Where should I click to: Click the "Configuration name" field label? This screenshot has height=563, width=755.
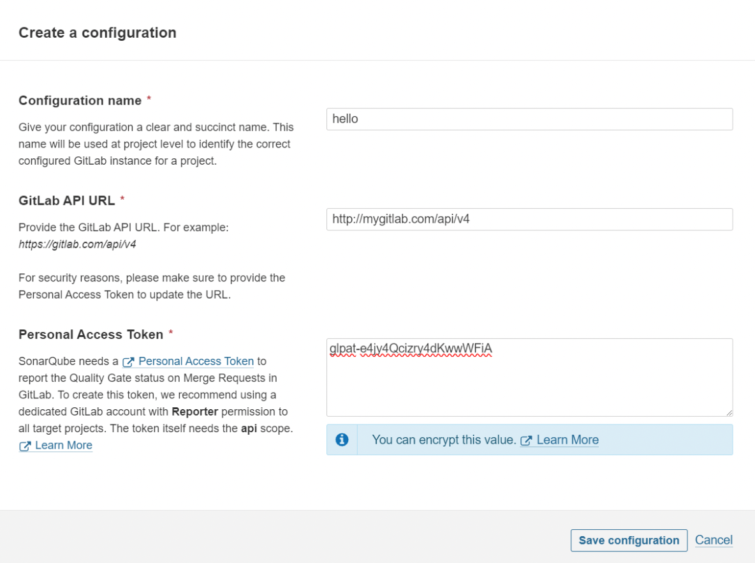[80, 100]
